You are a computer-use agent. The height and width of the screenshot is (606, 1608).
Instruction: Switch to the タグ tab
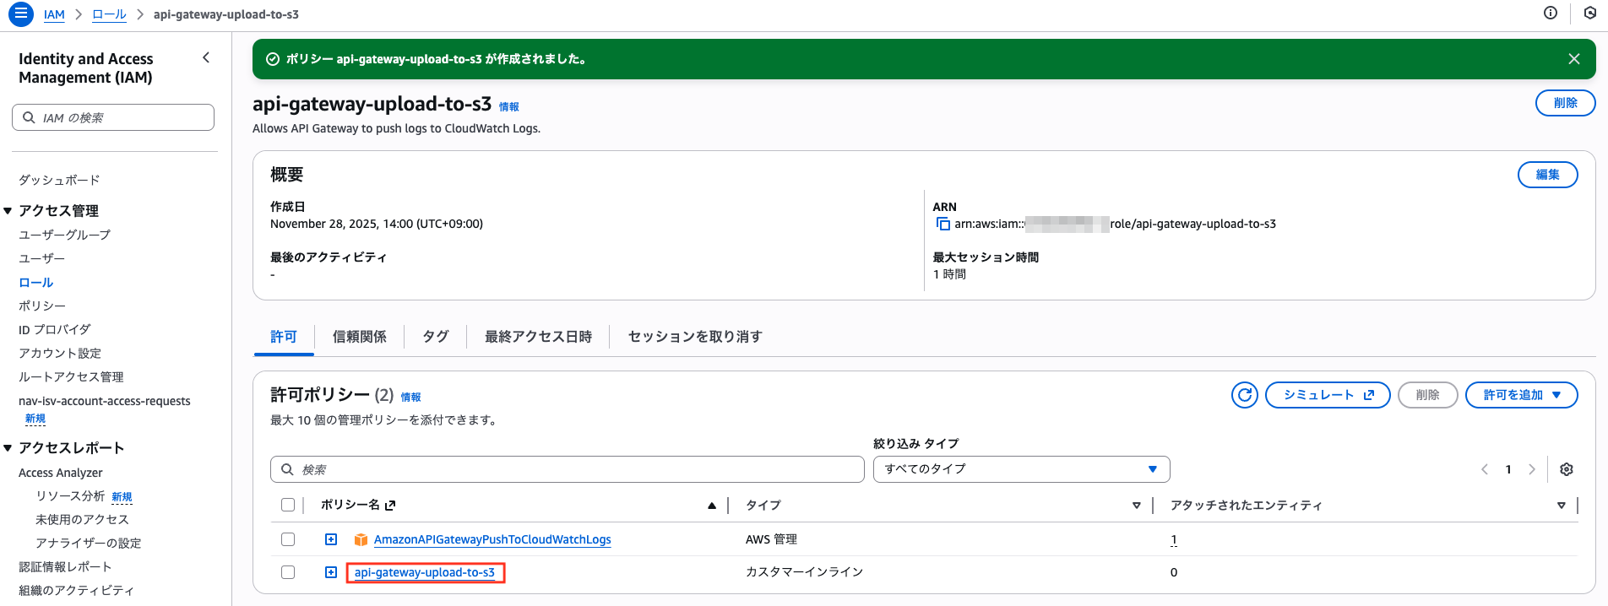coord(436,337)
